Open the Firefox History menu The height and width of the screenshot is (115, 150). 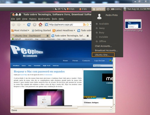(x=33, y=19)
